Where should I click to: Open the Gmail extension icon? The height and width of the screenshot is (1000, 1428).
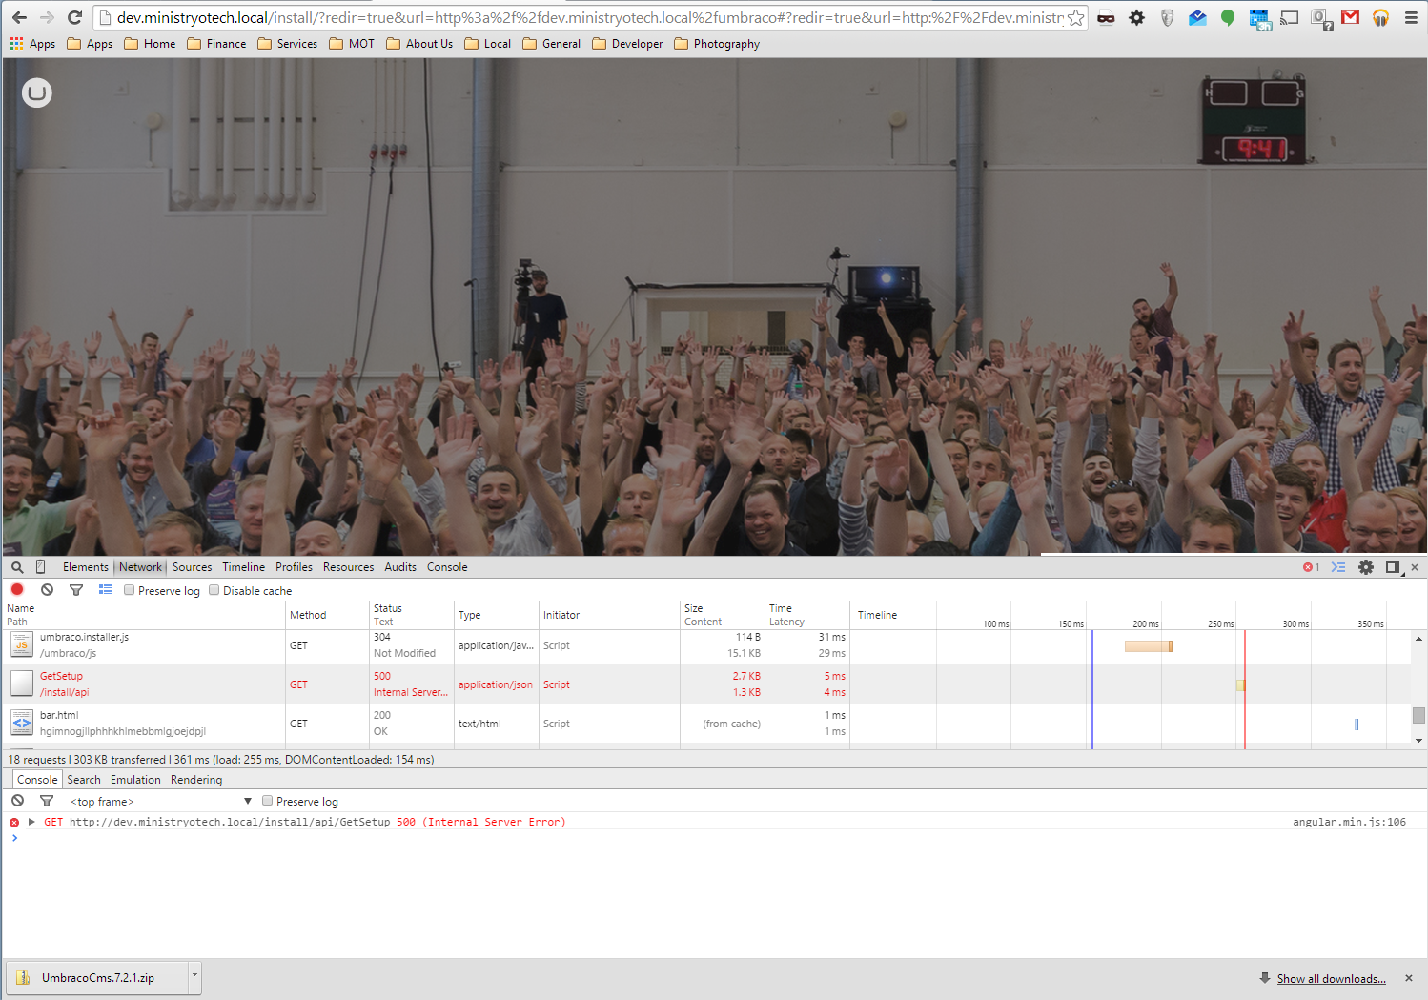coord(1350,17)
